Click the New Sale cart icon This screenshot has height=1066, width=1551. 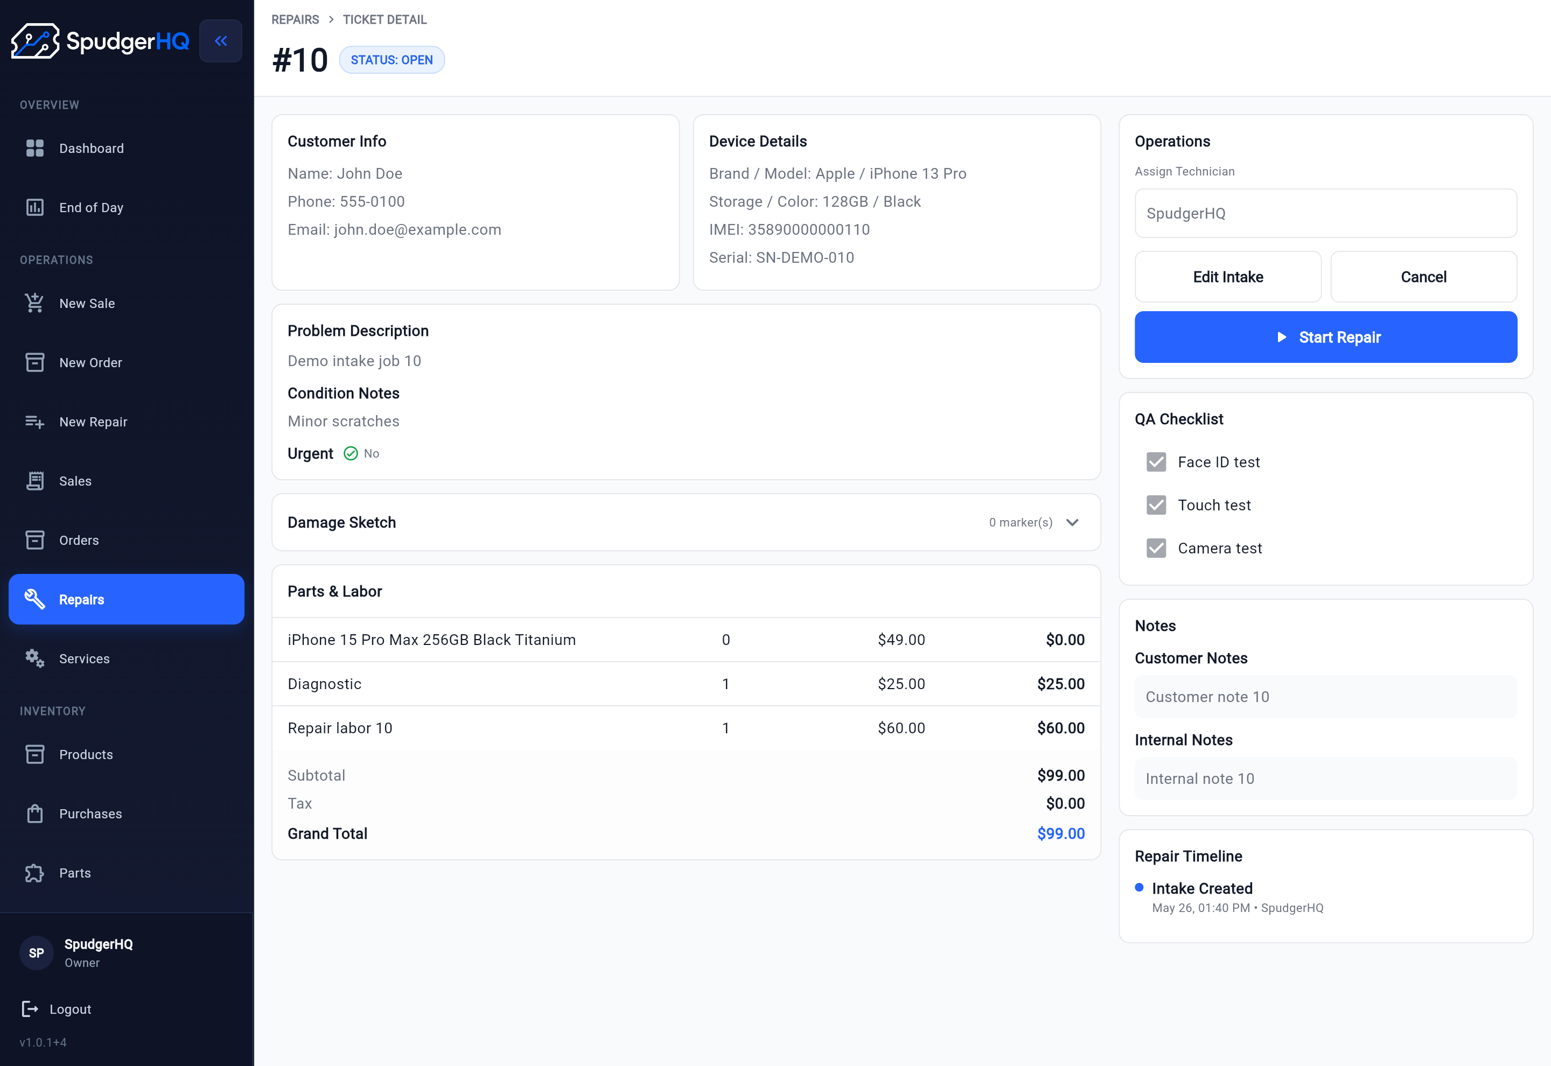[x=34, y=303]
